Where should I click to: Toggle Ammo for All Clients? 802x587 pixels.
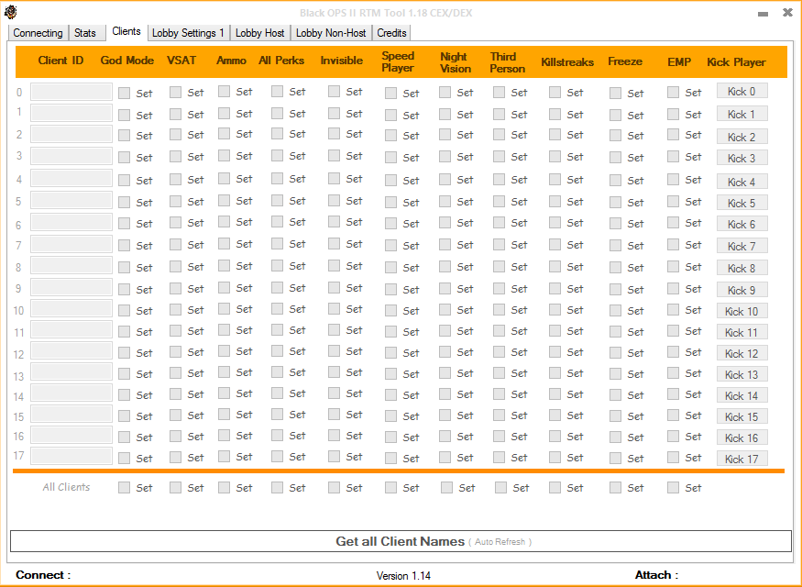point(224,488)
